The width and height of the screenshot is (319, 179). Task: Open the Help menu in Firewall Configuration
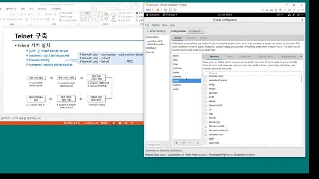pos(172,25)
